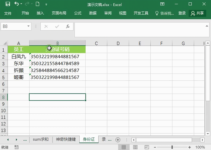Select the 审阅 ribbon tab
Screen dimensions: 211x150
pos(108,13)
